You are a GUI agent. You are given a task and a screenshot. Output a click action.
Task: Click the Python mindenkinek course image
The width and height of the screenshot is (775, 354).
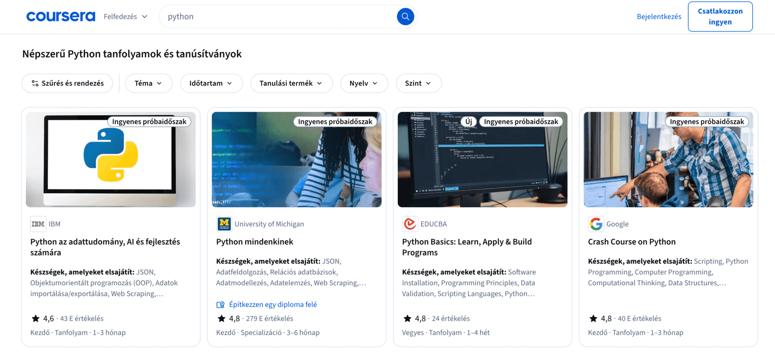296,160
